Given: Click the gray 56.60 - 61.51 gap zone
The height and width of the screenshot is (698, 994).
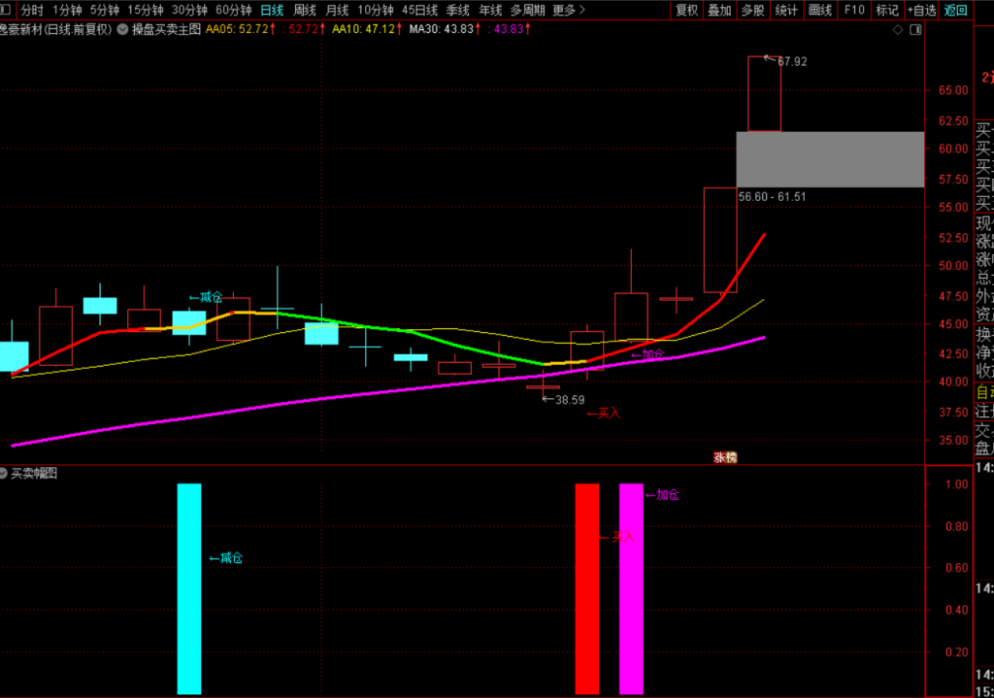Looking at the screenshot, I should point(830,159).
